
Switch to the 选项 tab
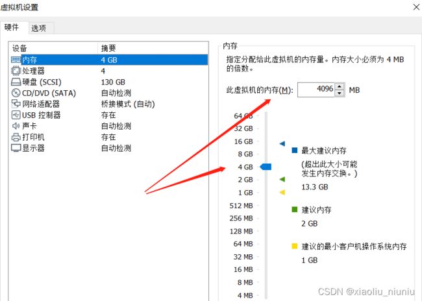point(38,28)
